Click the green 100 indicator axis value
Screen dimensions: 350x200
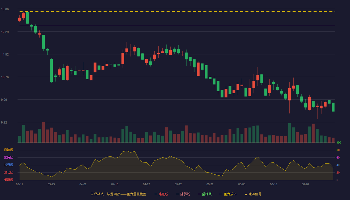coord(339,142)
